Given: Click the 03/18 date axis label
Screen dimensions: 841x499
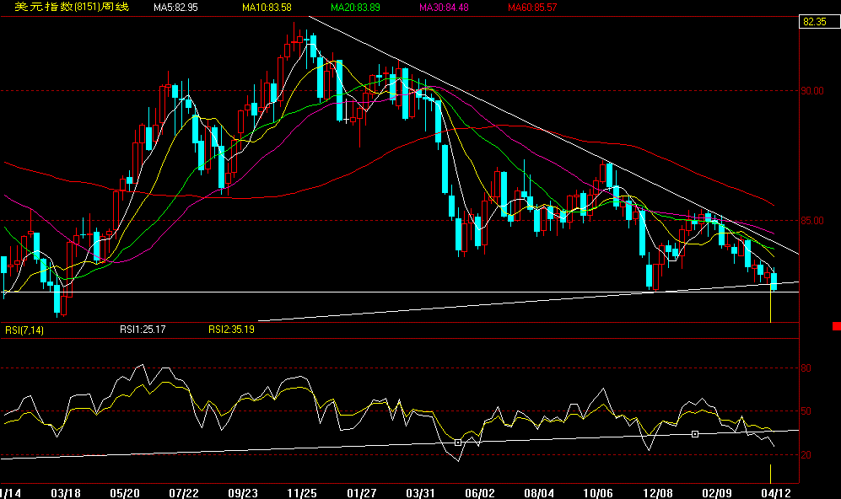Looking at the screenshot, I should (x=66, y=493).
